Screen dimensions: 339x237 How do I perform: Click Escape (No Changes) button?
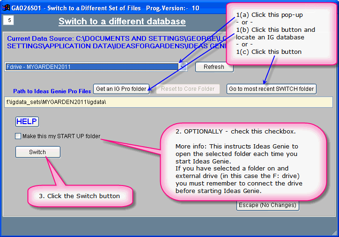coord(267,206)
